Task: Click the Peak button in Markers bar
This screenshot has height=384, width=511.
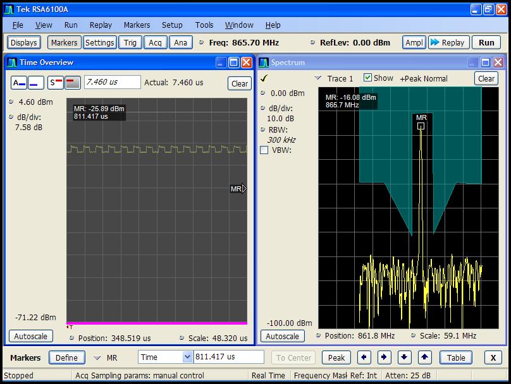Action: tap(336, 357)
